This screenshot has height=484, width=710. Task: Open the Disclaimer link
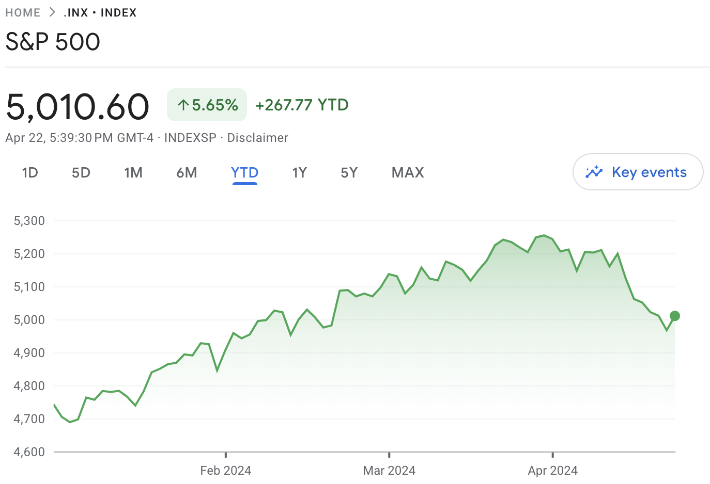(x=257, y=138)
